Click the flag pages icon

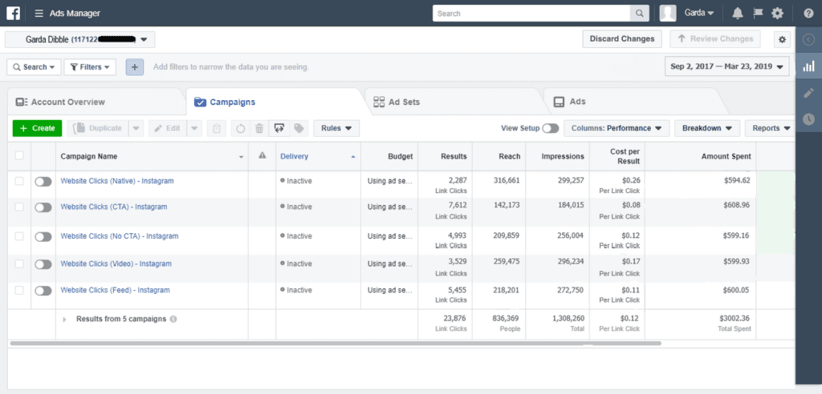758,13
